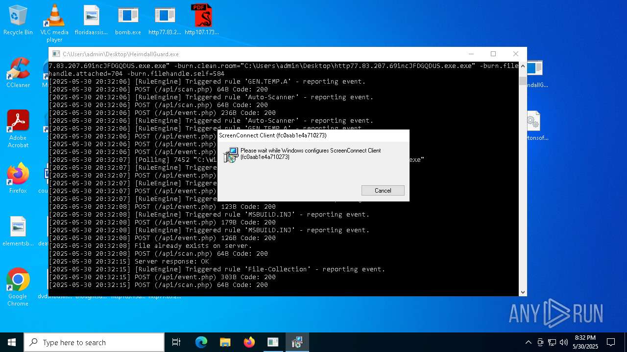
Task: Show hidden system tray icons
Action: pyautogui.click(x=528, y=342)
